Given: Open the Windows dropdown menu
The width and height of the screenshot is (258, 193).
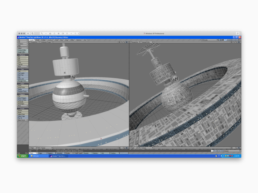Looking at the screenshot, I should (x=23, y=44).
